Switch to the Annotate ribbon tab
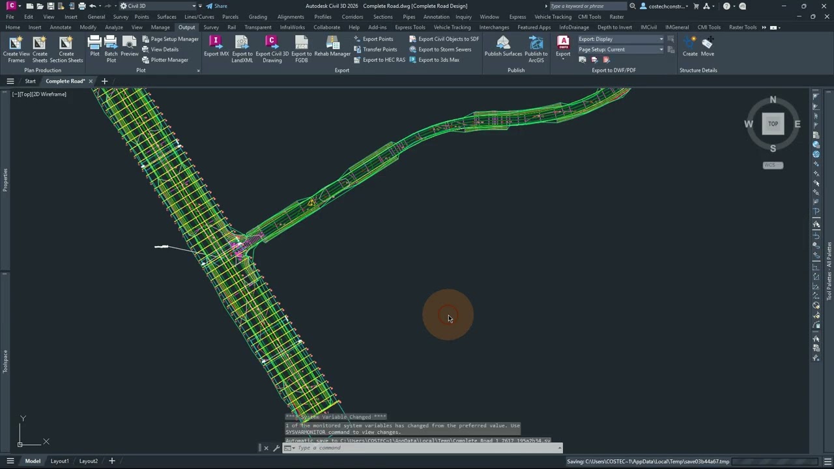834x469 pixels. 61,27
